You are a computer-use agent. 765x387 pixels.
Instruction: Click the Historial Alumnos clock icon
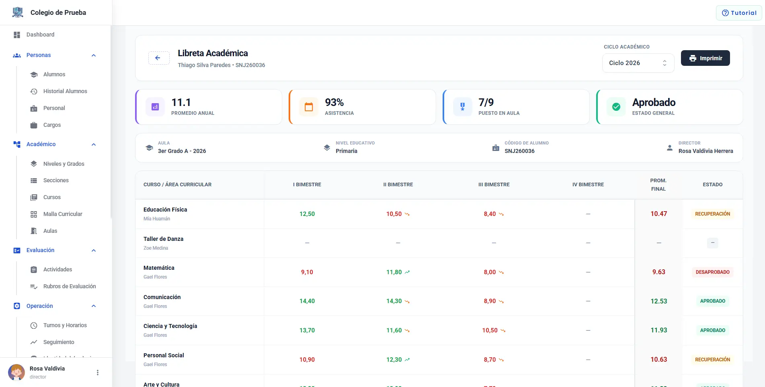(x=34, y=92)
